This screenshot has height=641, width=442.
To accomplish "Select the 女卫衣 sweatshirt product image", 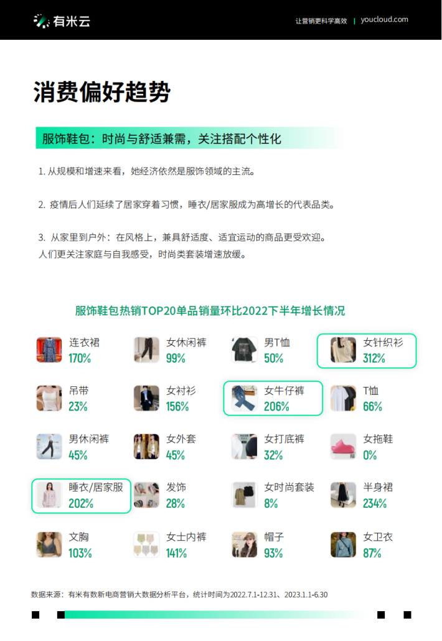I will click(x=343, y=544).
